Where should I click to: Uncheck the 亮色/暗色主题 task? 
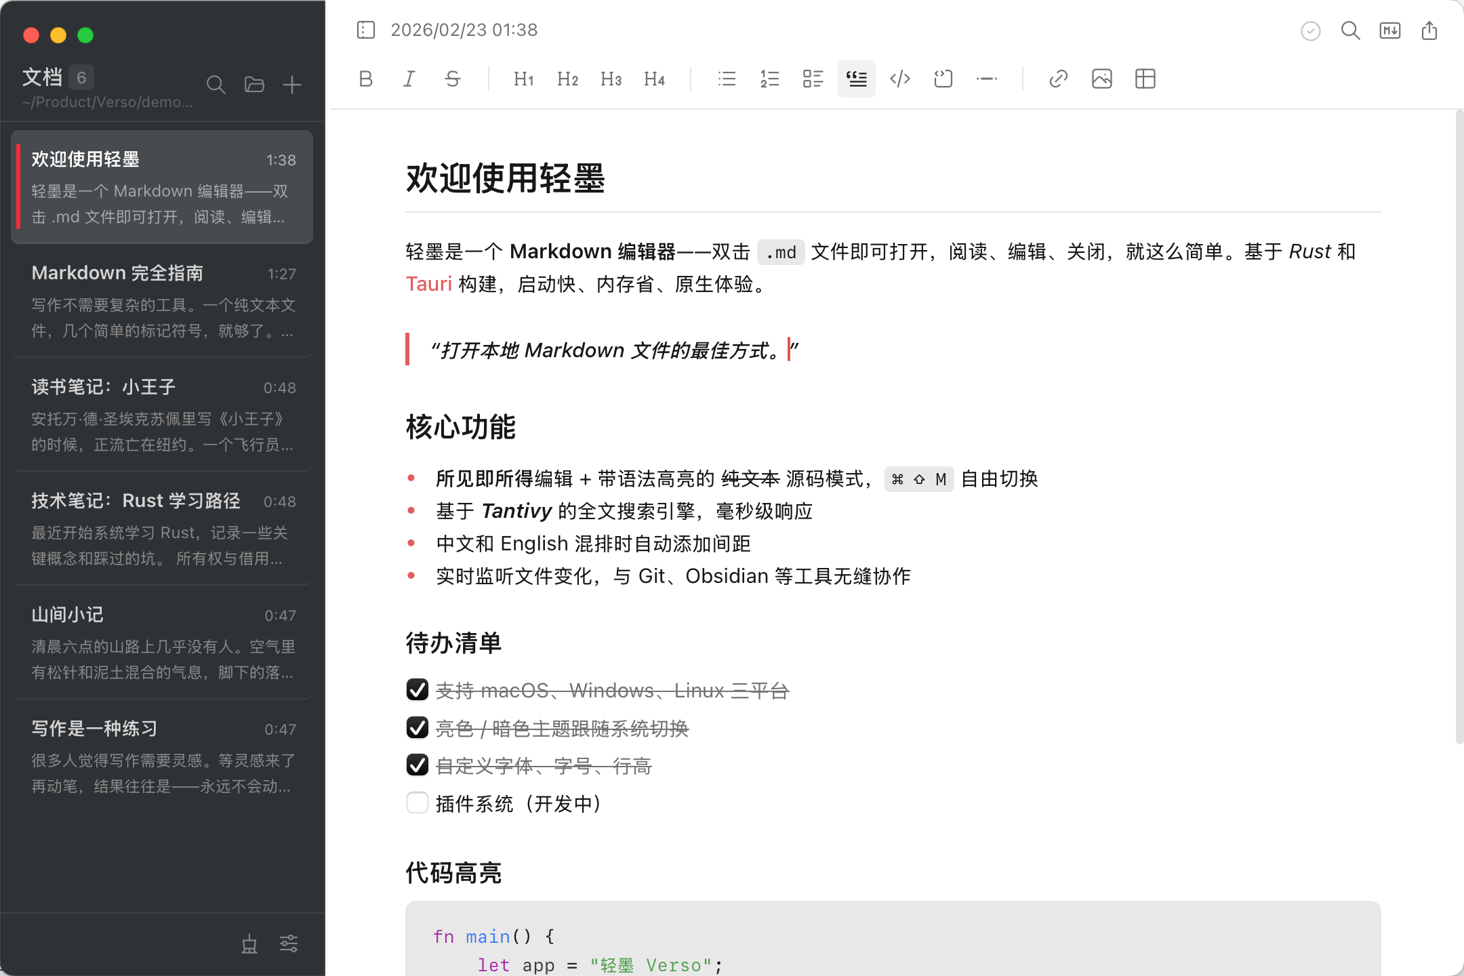[x=418, y=727]
